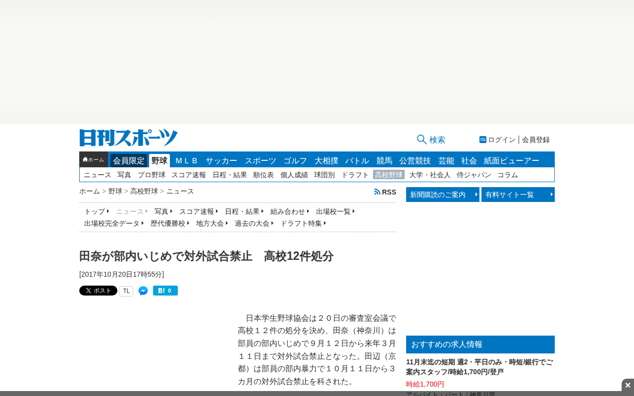Open the ＭＬＢ tab
The image size is (634, 396).
click(187, 160)
